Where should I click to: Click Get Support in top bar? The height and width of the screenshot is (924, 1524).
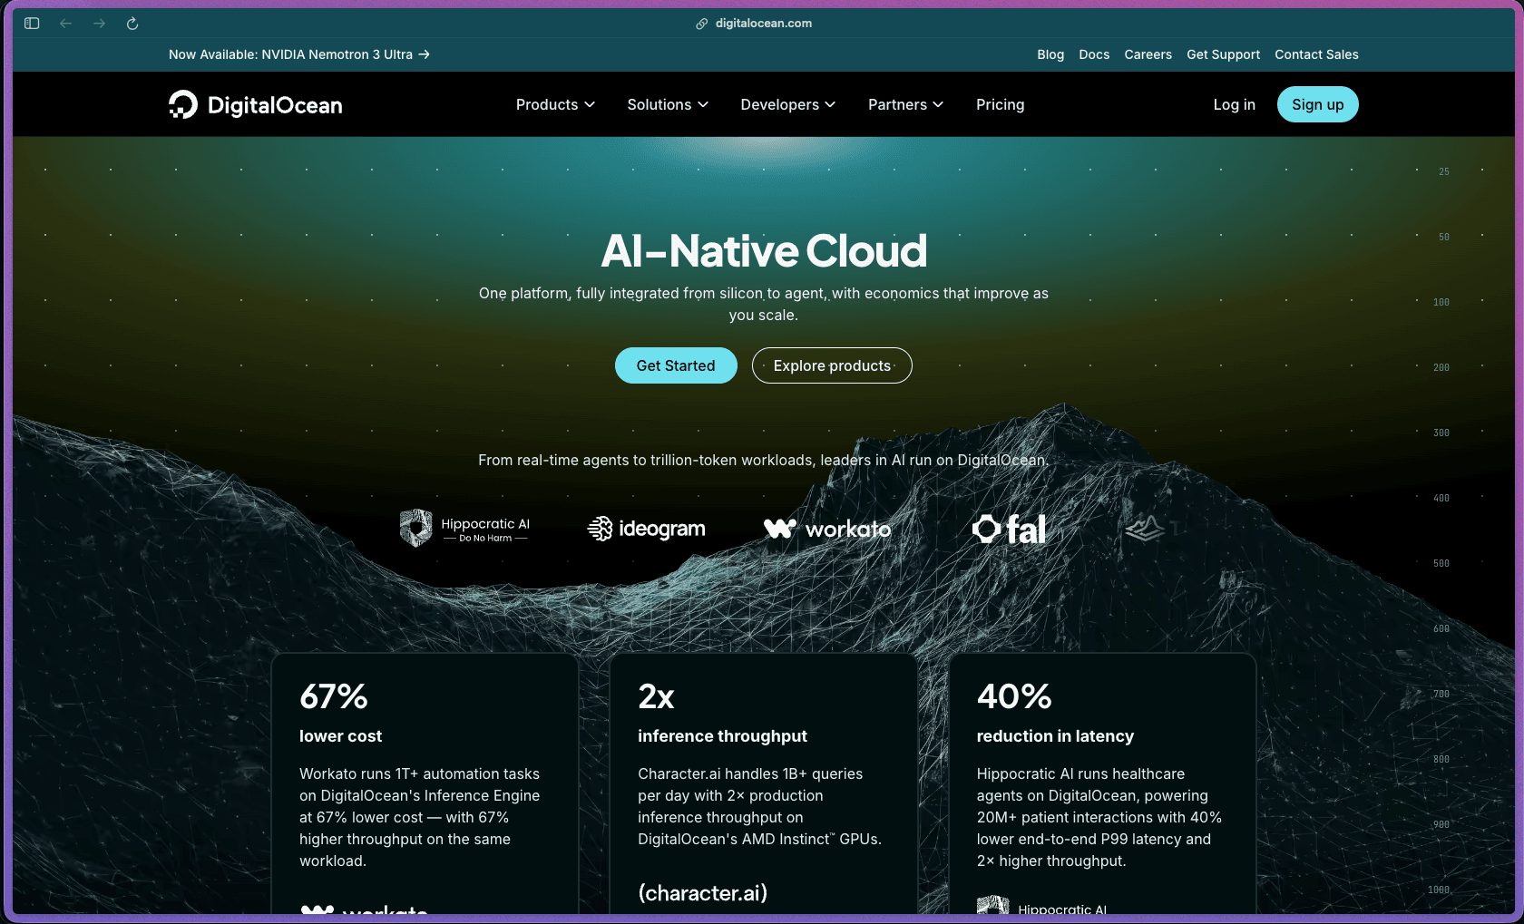tap(1223, 54)
